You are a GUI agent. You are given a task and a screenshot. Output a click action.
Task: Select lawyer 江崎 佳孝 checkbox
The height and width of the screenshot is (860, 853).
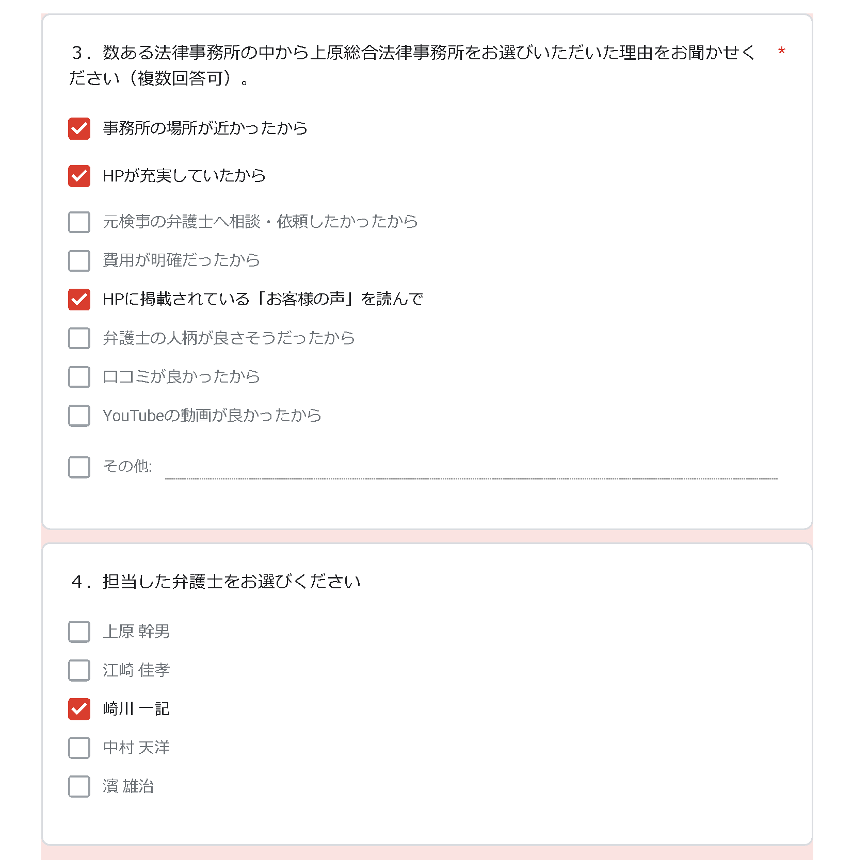click(x=79, y=670)
